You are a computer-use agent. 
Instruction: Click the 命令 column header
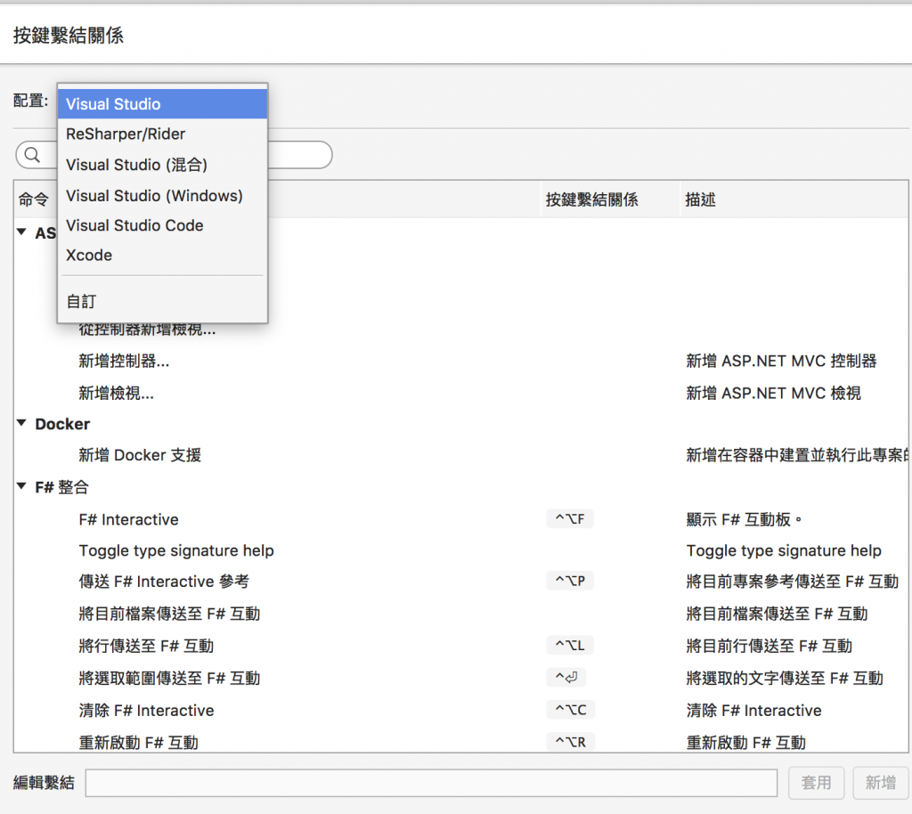tap(34, 200)
